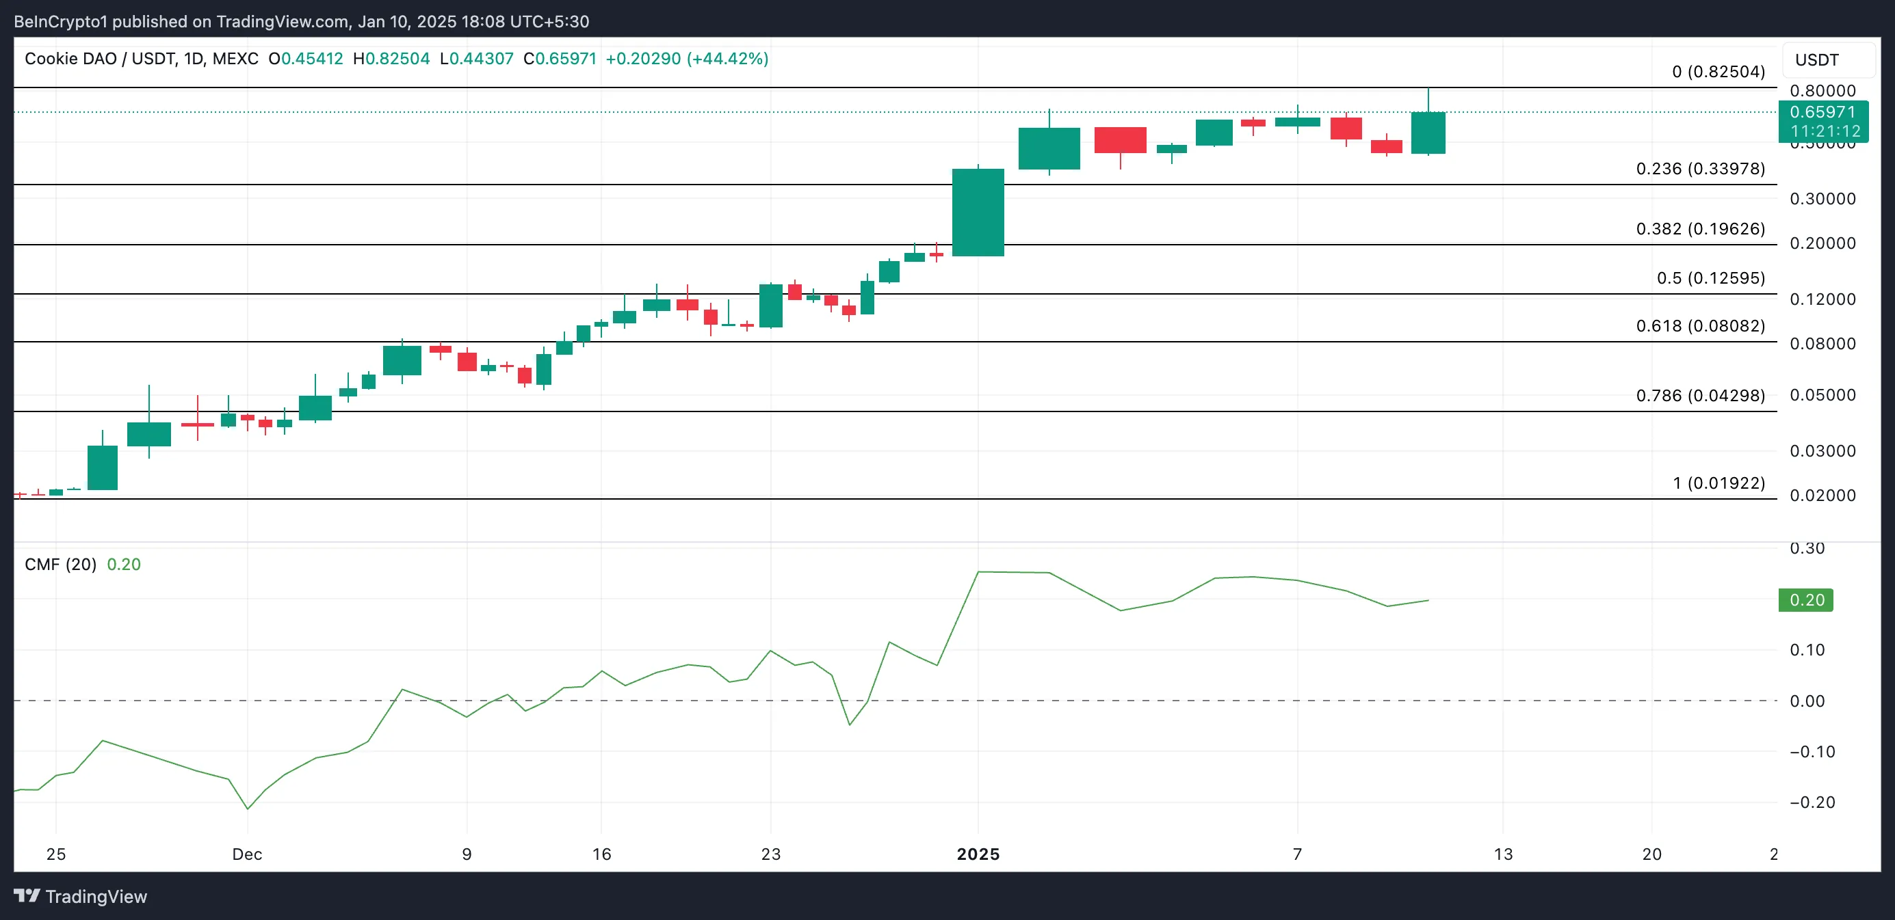The image size is (1895, 920).
Task: Click the −0.20 CMF axis label
Action: tap(1812, 802)
